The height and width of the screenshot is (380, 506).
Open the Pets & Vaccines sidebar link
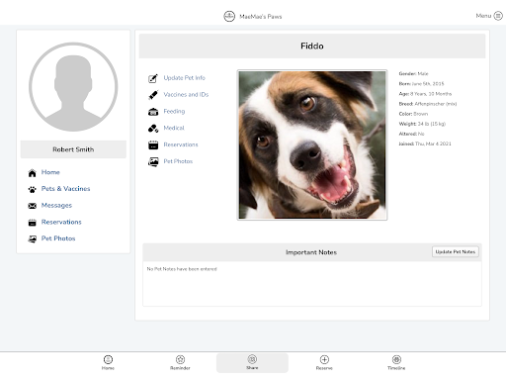tap(65, 189)
